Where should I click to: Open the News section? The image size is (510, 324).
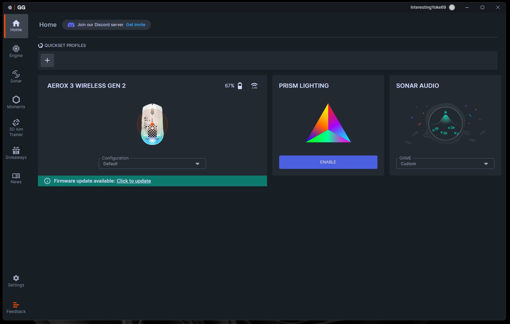point(16,178)
